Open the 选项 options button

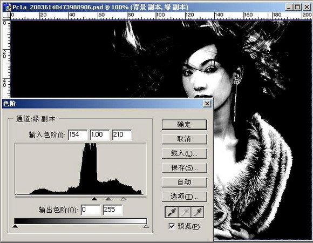[184, 197]
